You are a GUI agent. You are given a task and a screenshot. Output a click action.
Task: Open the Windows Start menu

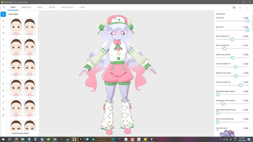coord(3,139)
